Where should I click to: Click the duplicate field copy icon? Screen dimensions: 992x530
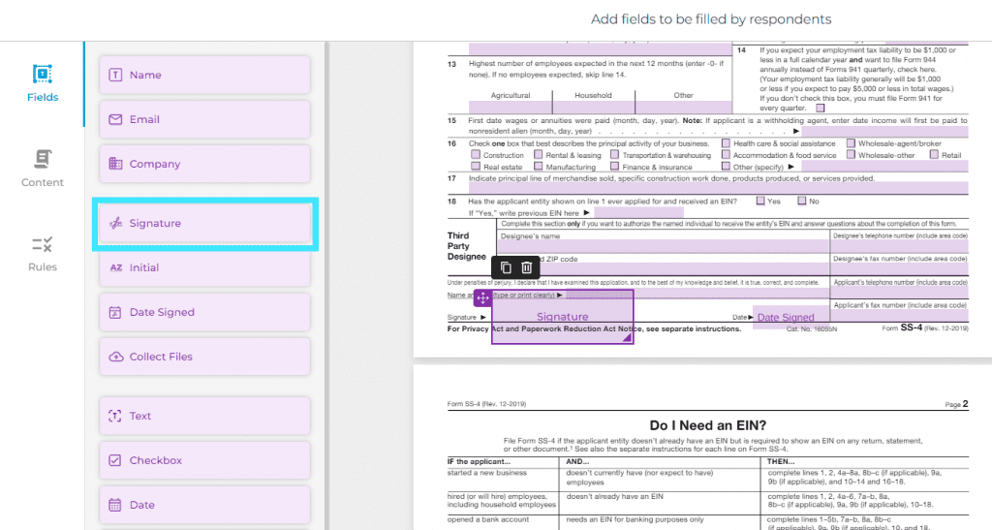click(506, 267)
